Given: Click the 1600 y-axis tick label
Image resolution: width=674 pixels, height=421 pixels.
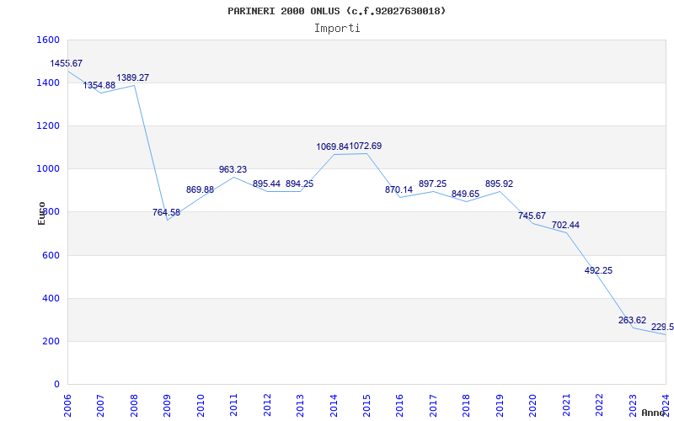Looking at the screenshot, I should pos(49,40).
